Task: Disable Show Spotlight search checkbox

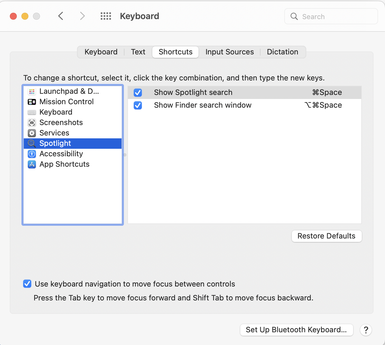Action: point(138,93)
